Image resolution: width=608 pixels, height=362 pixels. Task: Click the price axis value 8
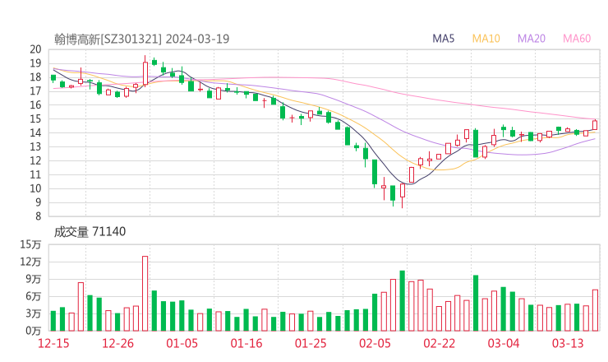(x=38, y=216)
